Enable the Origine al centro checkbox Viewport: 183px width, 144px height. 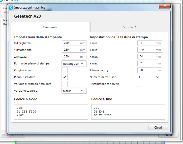coord(65,70)
